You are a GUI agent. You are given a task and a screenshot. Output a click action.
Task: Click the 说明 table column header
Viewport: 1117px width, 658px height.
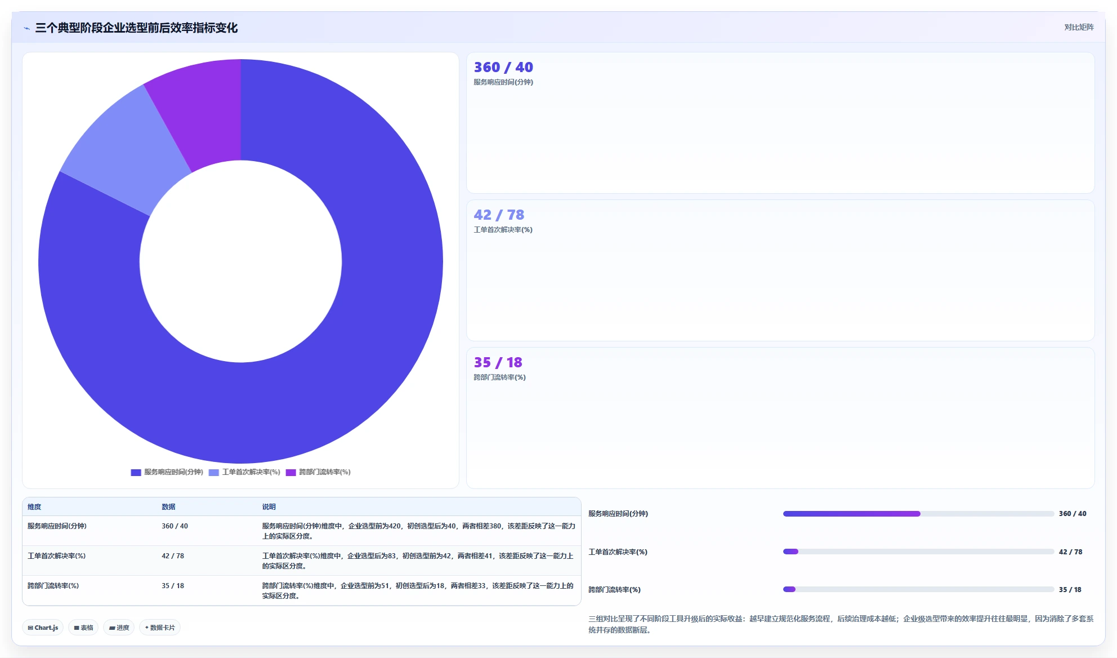coord(269,507)
